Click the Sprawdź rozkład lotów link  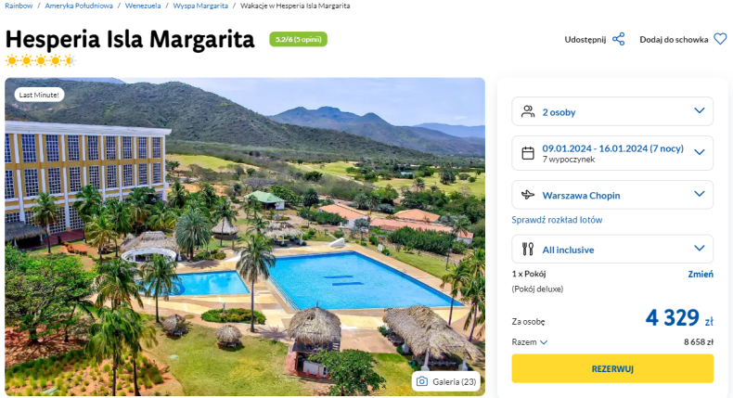coord(557,220)
